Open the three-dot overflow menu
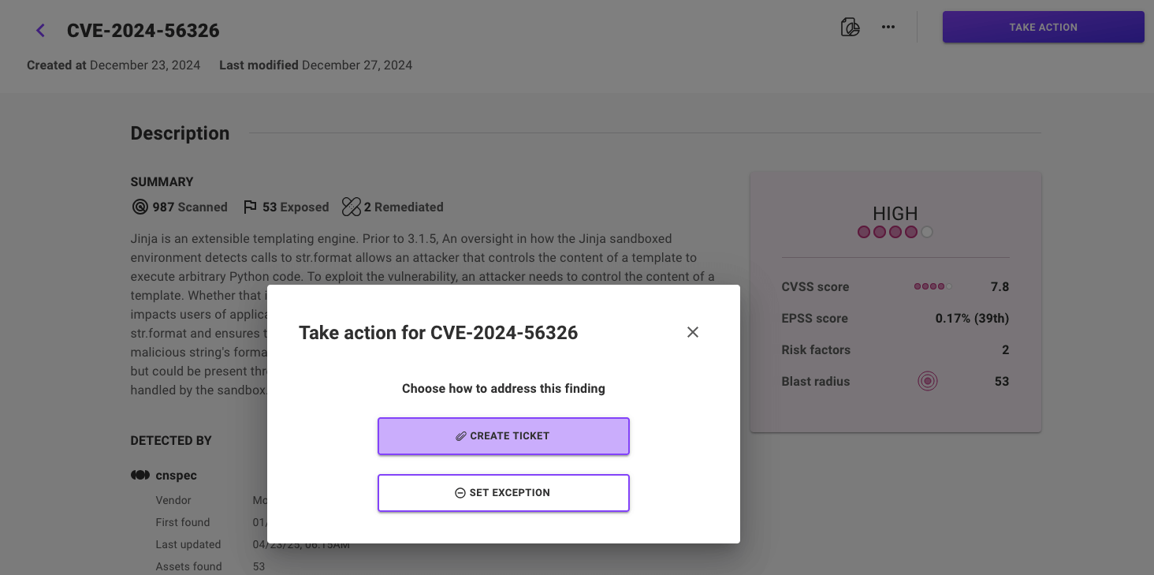The image size is (1154, 575). coord(888,26)
